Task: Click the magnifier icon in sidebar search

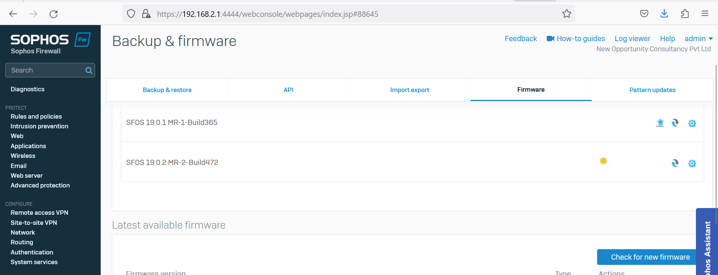Action: pyautogui.click(x=89, y=70)
